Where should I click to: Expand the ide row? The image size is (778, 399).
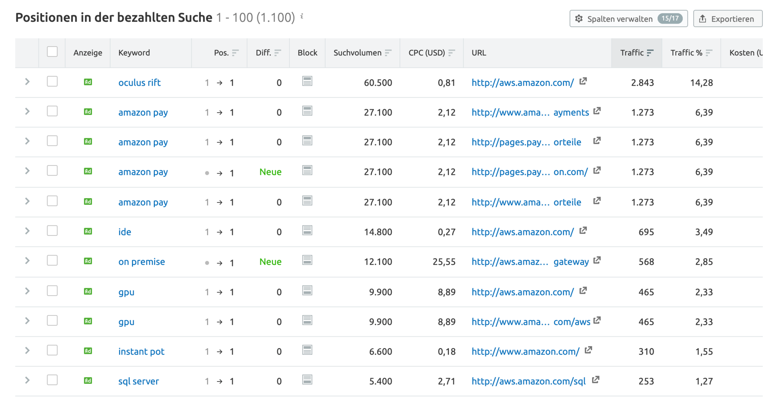click(x=27, y=231)
